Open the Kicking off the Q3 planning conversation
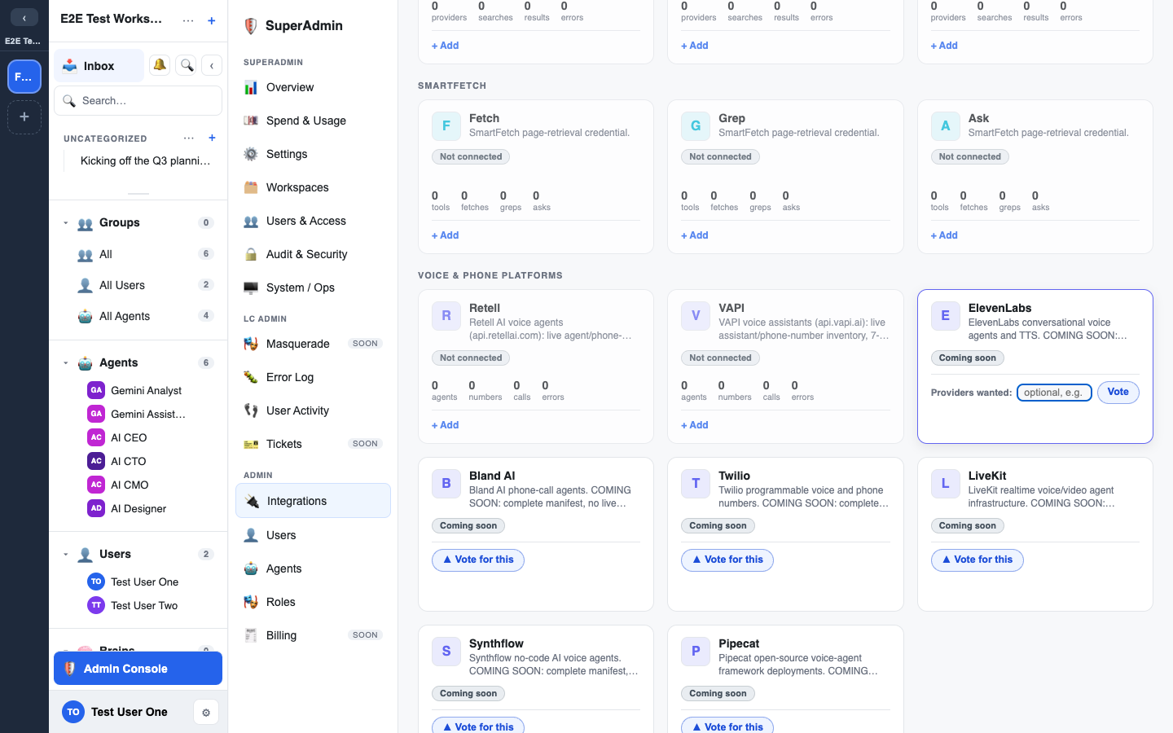The height and width of the screenshot is (733, 1173). [145, 161]
